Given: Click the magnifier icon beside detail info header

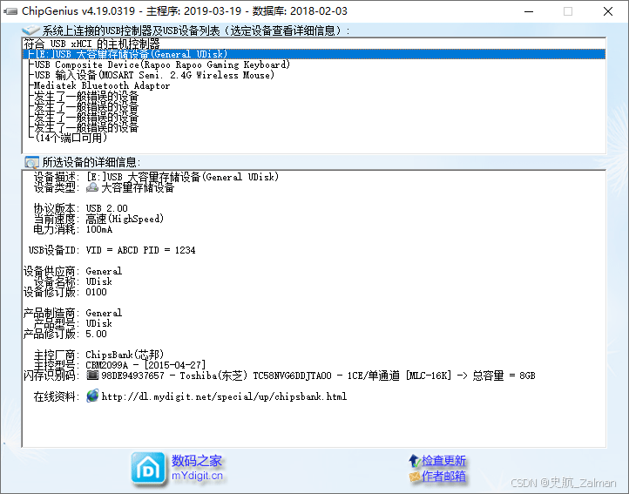Looking at the screenshot, I should click(31, 162).
